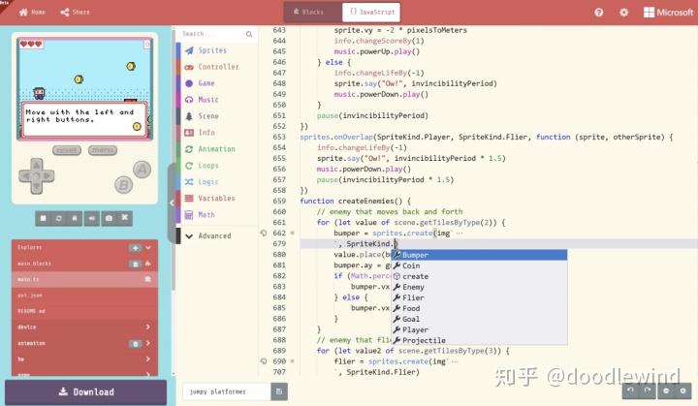Viewport: 698px width, 406px height.
Task: Click the search magnifier icon
Action: pyautogui.click(x=249, y=34)
